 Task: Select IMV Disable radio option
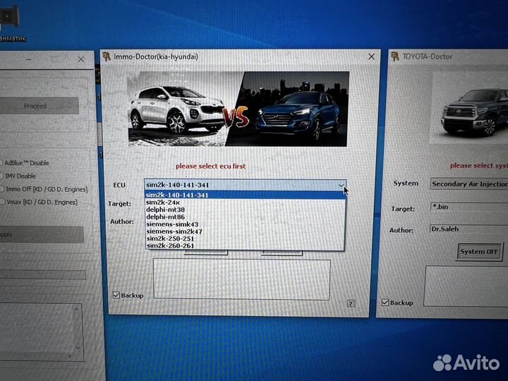[18, 176]
